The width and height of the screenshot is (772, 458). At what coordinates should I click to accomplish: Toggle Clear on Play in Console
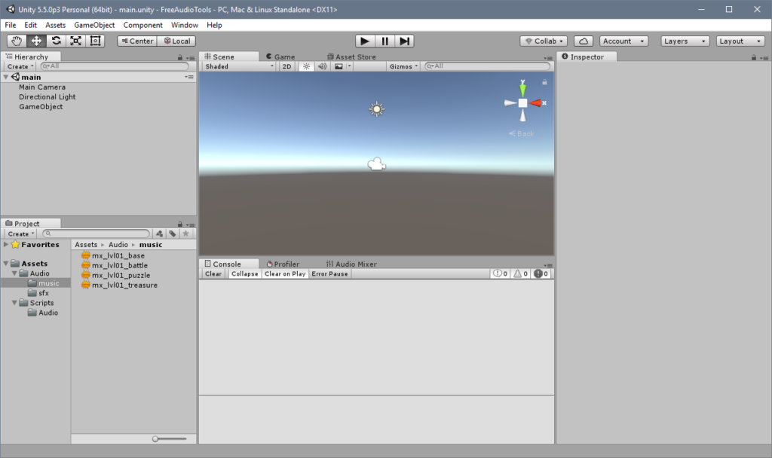(284, 273)
